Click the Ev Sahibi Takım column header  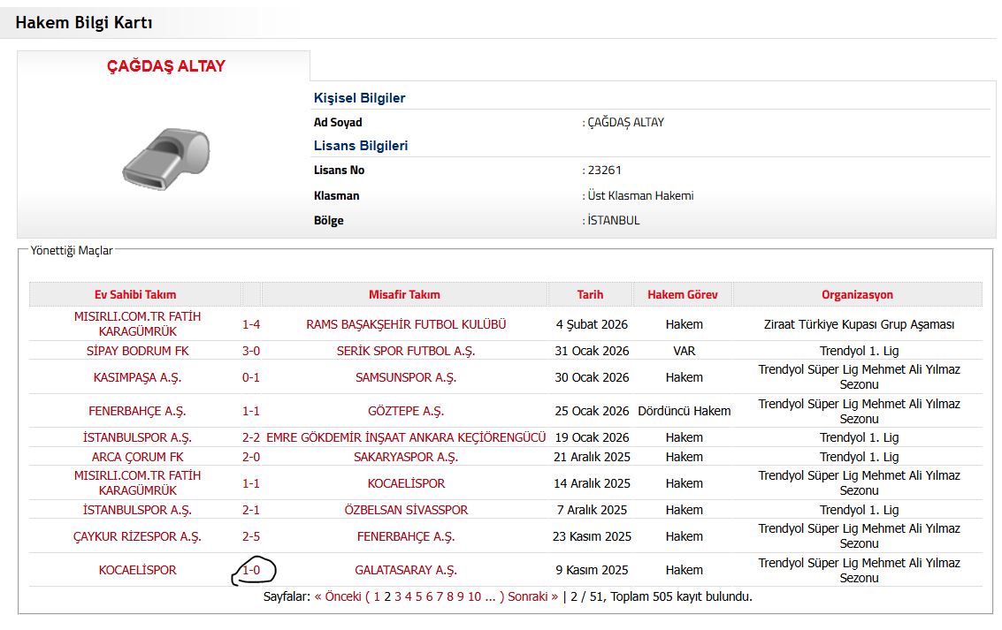(x=134, y=294)
